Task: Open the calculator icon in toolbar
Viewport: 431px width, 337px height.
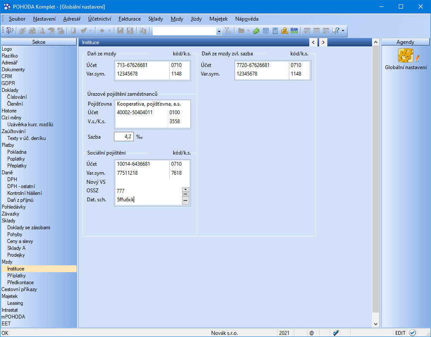Action: coord(275,31)
